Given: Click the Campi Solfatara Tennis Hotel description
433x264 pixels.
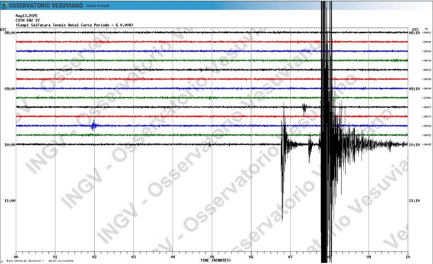Looking at the screenshot, I should coord(75,25).
